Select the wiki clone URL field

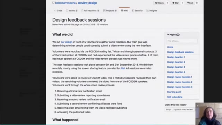pyautogui.click(x=179, y=110)
